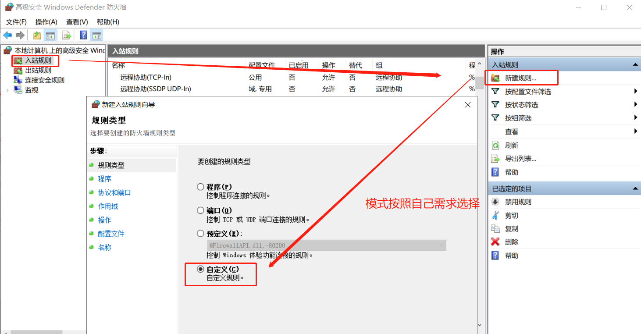This screenshot has width=641, height=334.
Task: Click the red 删除 icon to delete rule
Action: tap(496, 242)
